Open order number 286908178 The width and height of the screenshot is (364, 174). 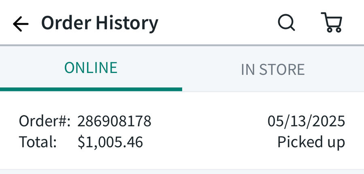(114, 121)
